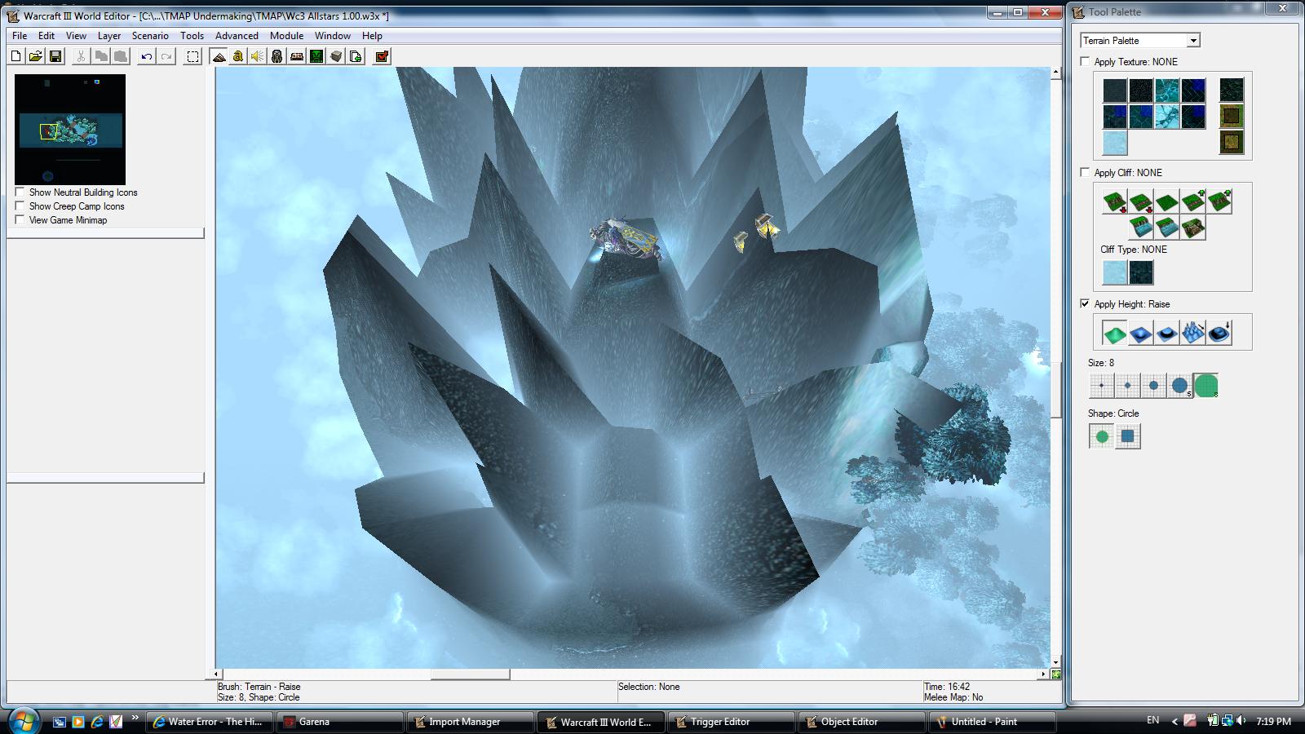The image size is (1305, 734).
Task: Set brush shape to Circle
Action: [1102, 436]
